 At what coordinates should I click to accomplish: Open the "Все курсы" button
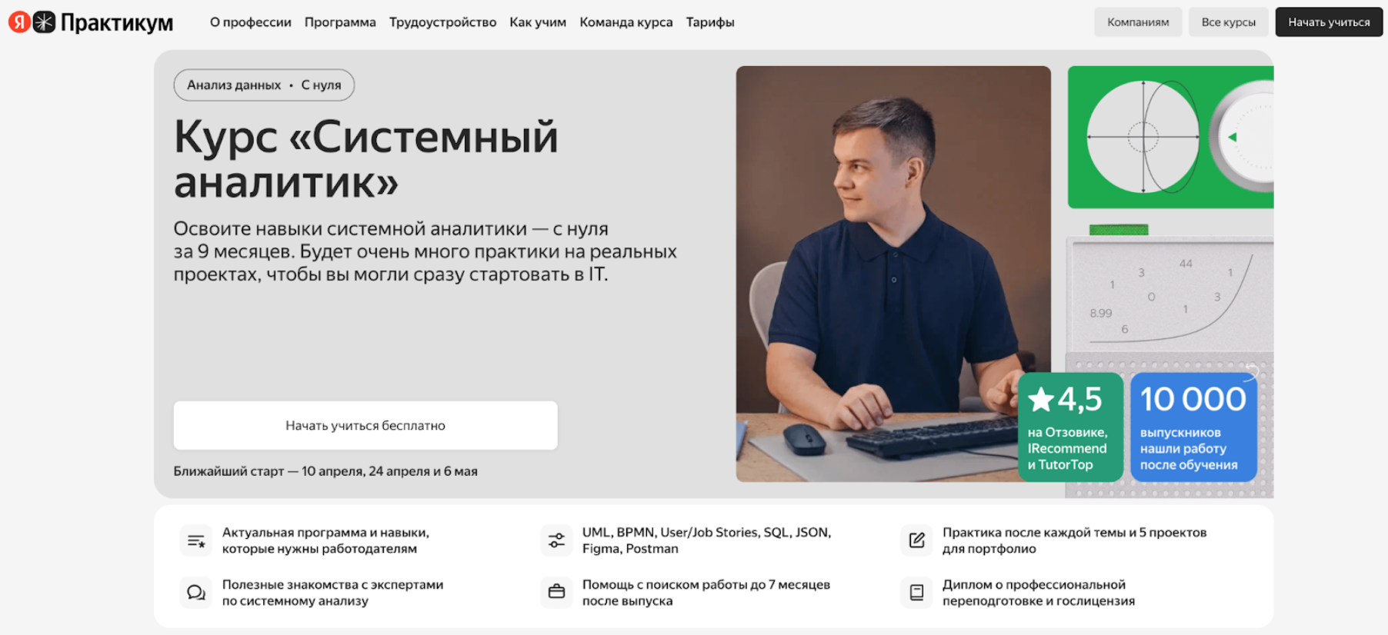tap(1229, 22)
